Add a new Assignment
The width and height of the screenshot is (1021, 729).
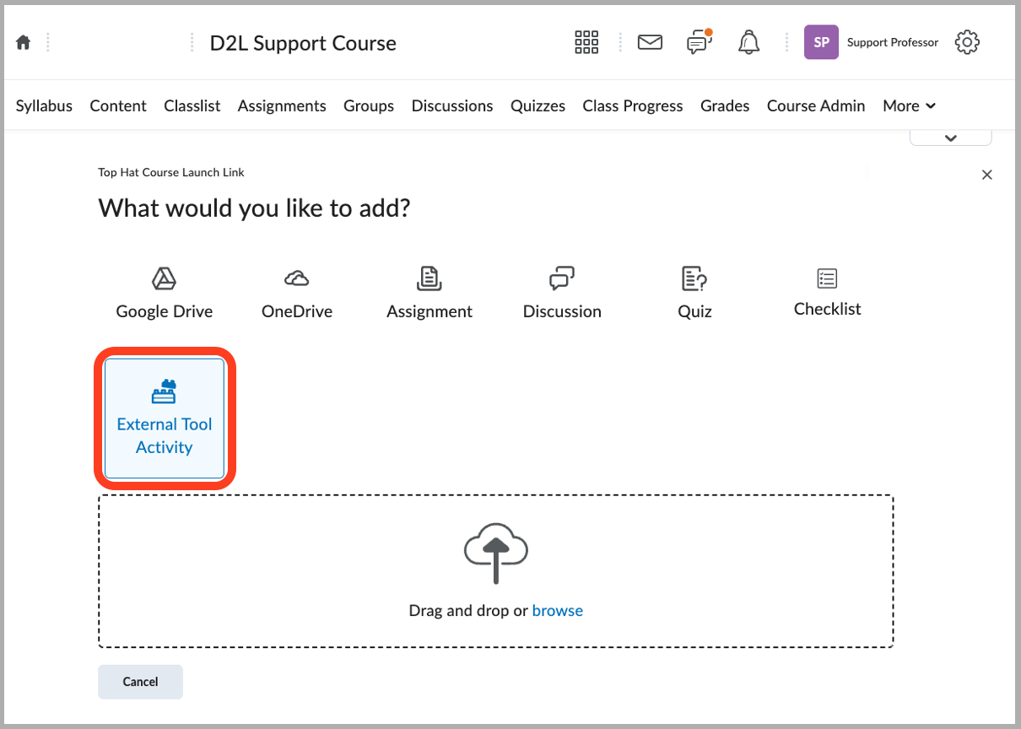(x=429, y=291)
